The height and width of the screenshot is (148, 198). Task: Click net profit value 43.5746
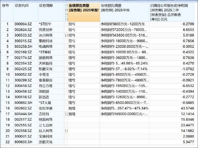click(188, 108)
